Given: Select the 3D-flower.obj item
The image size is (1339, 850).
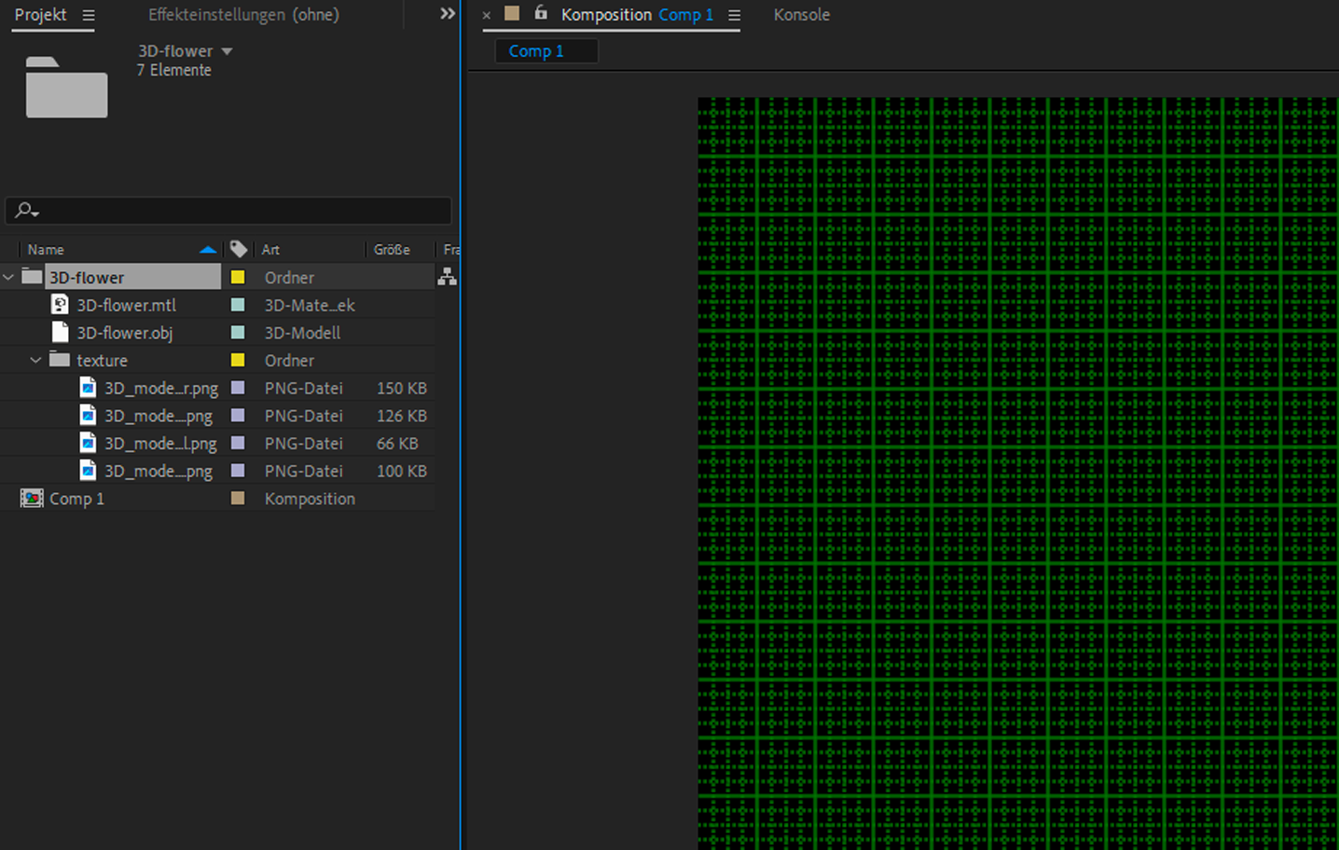Looking at the screenshot, I should coord(124,333).
